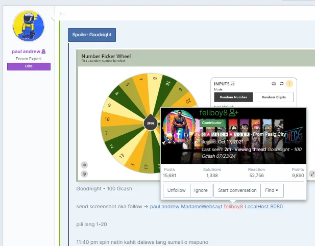The width and height of the screenshot is (315, 246).
Task: Click the INPUTS count badge icon
Action: pyautogui.click(x=233, y=84)
